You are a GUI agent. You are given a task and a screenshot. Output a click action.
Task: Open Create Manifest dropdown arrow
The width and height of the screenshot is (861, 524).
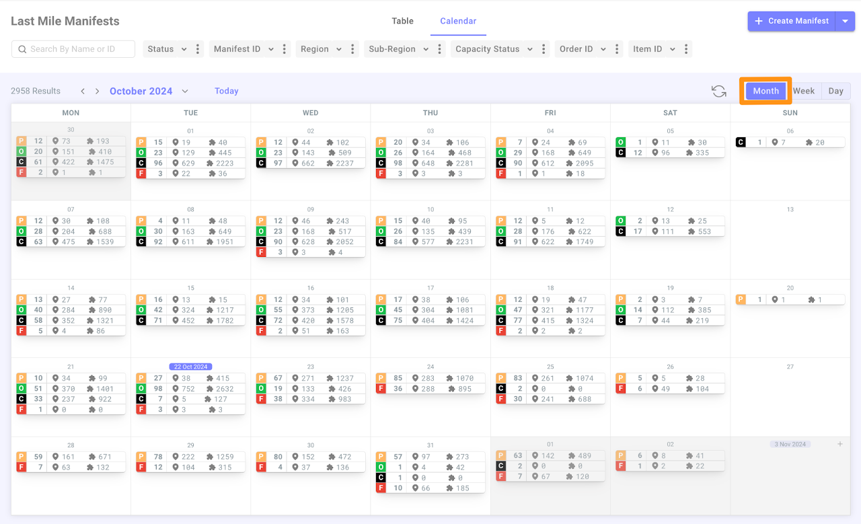point(846,21)
